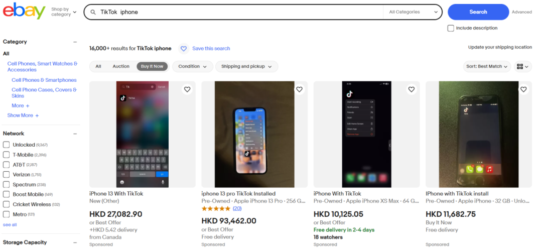Tick the Include description checkbox
Viewport: 542px width, 249px height.
451,28
